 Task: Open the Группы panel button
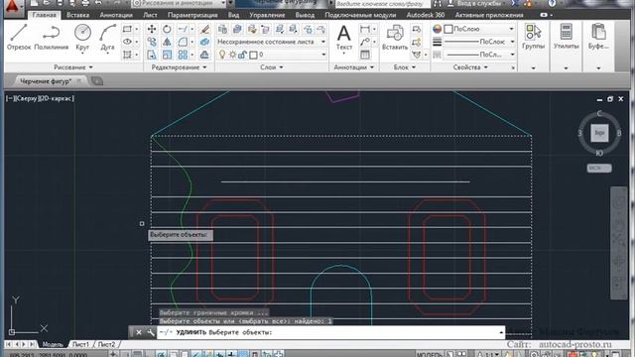click(533, 38)
